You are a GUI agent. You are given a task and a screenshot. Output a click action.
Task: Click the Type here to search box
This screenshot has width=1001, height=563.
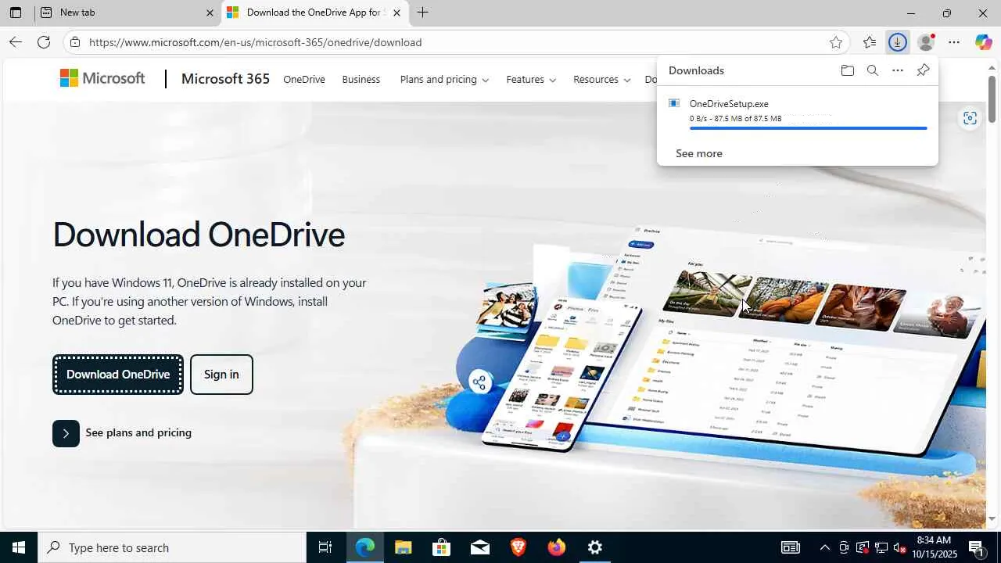[x=172, y=547]
